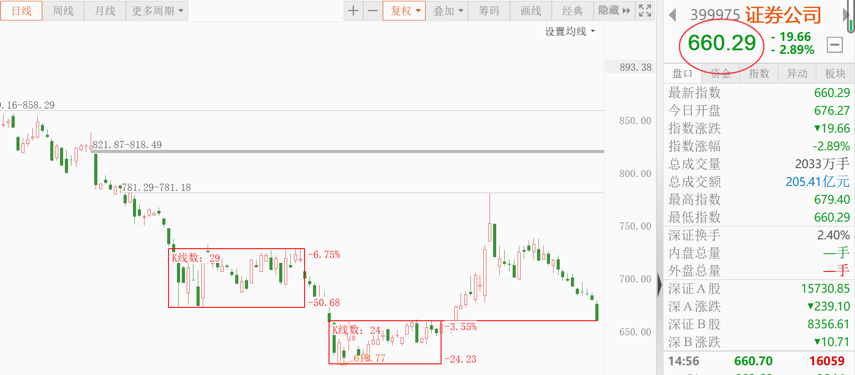
Task: Open 设置均线 moving average settings
Action: 570,32
